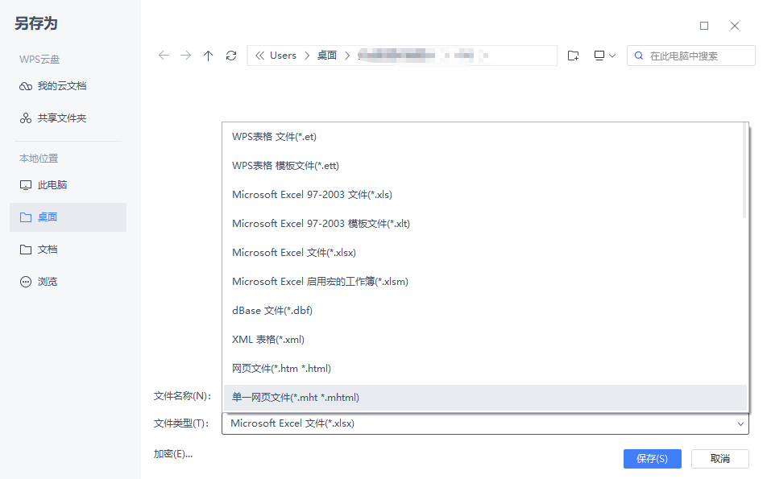The image size is (767, 479).
Task: Create a new folder with the toolbar icon
Action: (574, 56)
